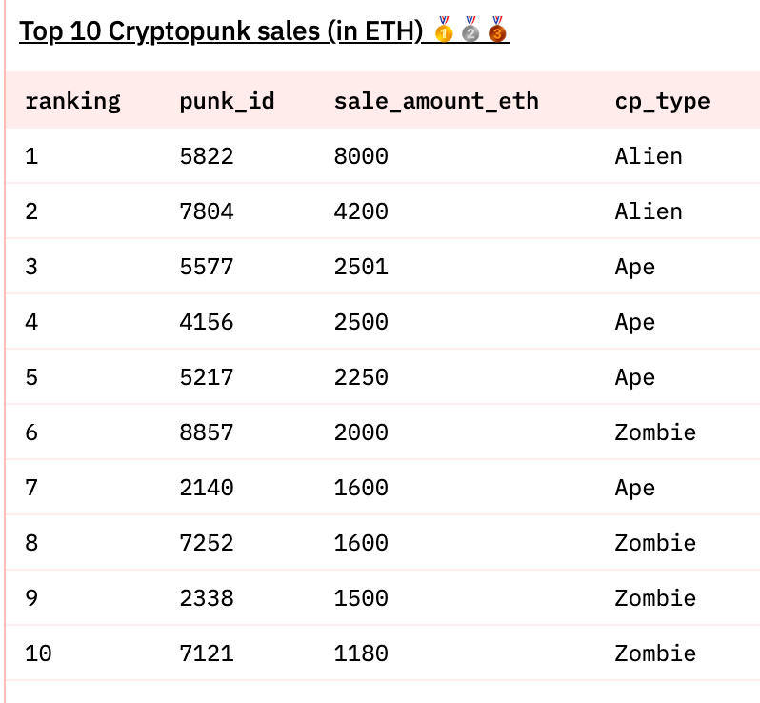This screenshot has height=703, width=760.
Task: Select punk ID 5822 cell
Action: click(206, 156)
